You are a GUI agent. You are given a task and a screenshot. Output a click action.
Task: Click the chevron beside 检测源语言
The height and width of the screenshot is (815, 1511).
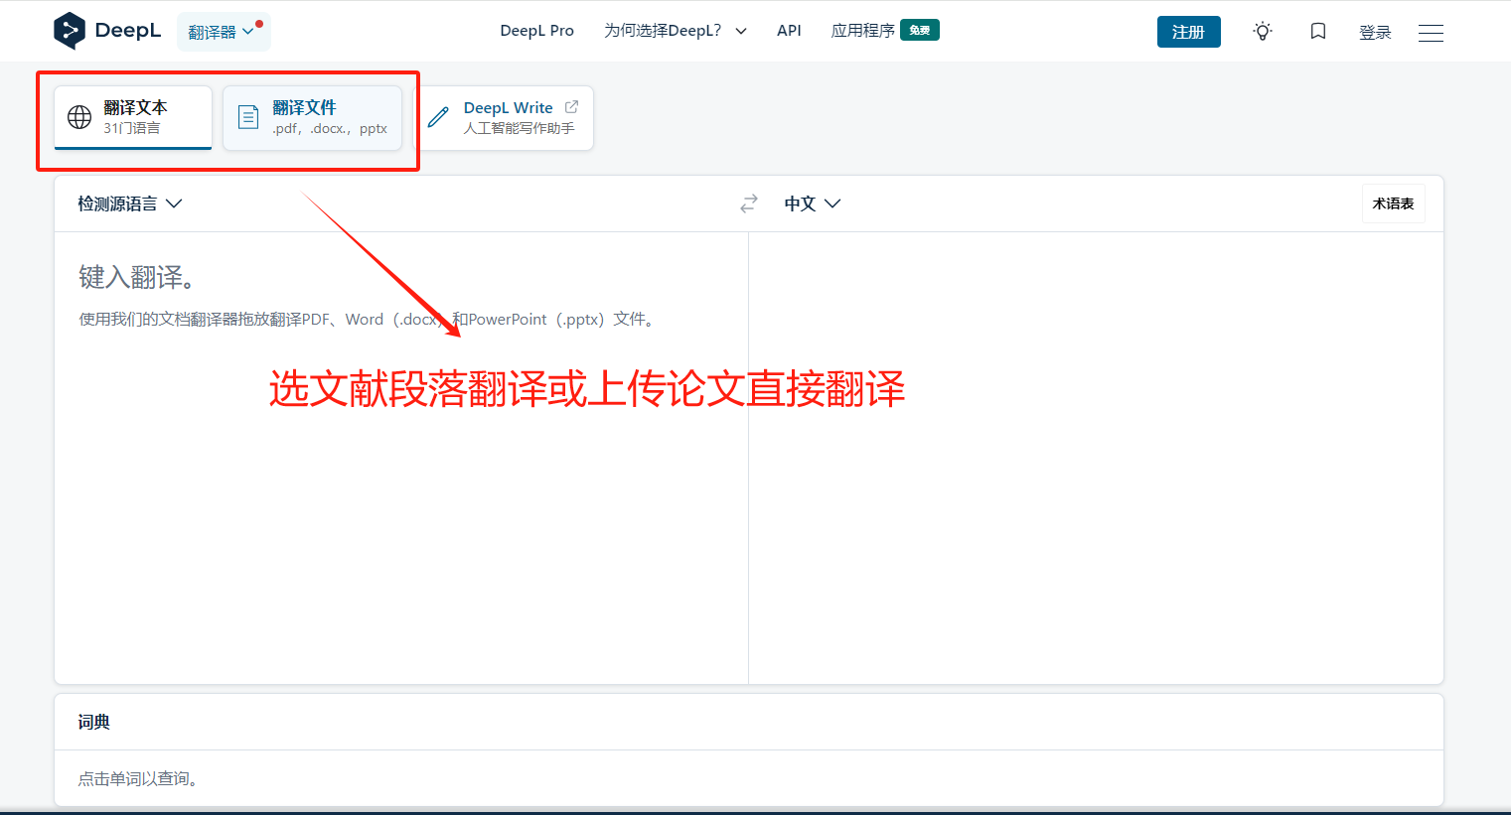(x=174, y=204)
